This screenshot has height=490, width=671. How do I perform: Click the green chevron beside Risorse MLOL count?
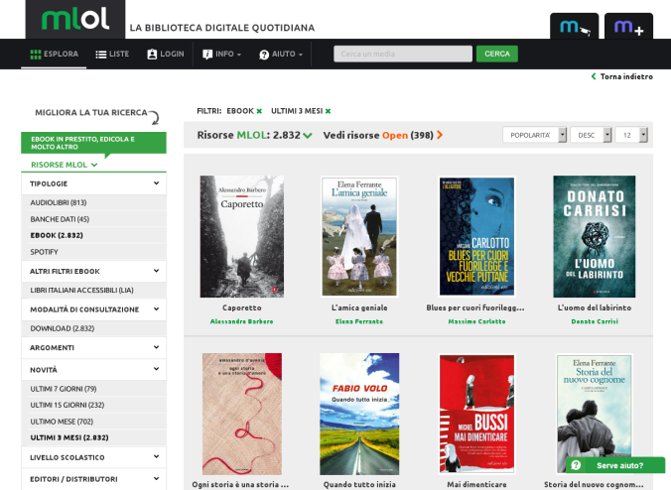[308, 136]
